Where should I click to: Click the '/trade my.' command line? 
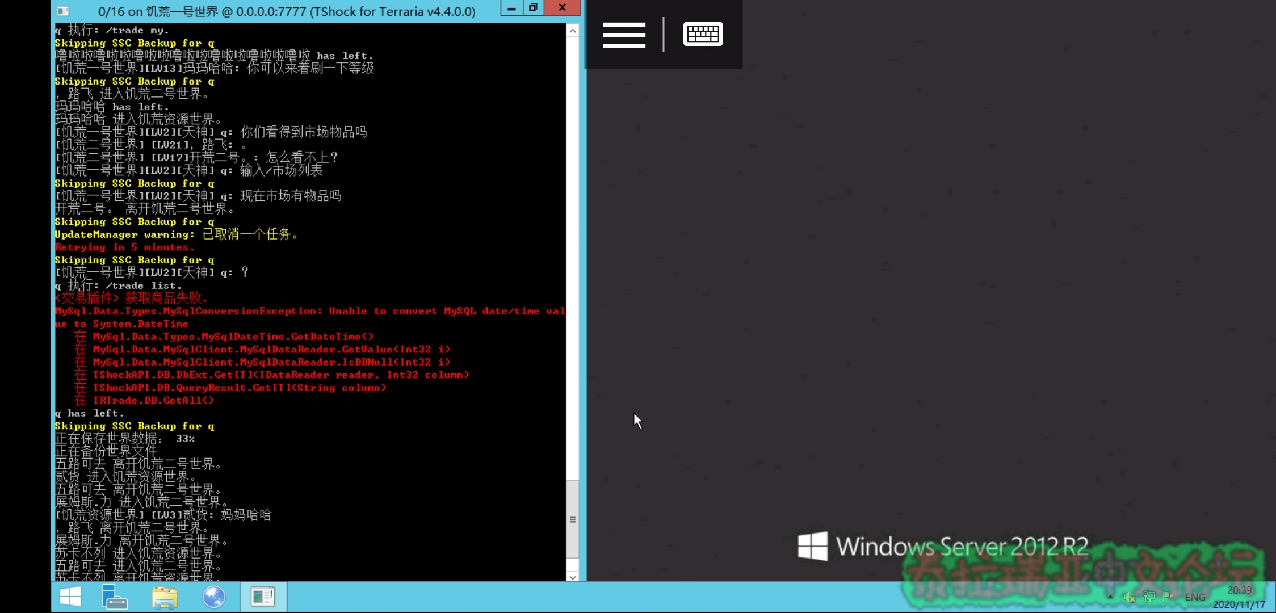[112, 30]
